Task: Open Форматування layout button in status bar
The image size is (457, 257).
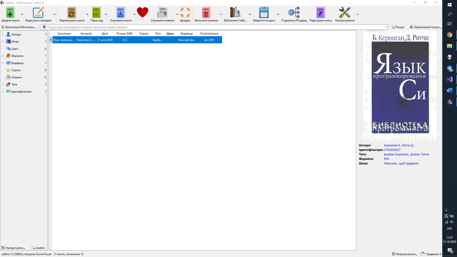Action: click(x=404, y=254)
